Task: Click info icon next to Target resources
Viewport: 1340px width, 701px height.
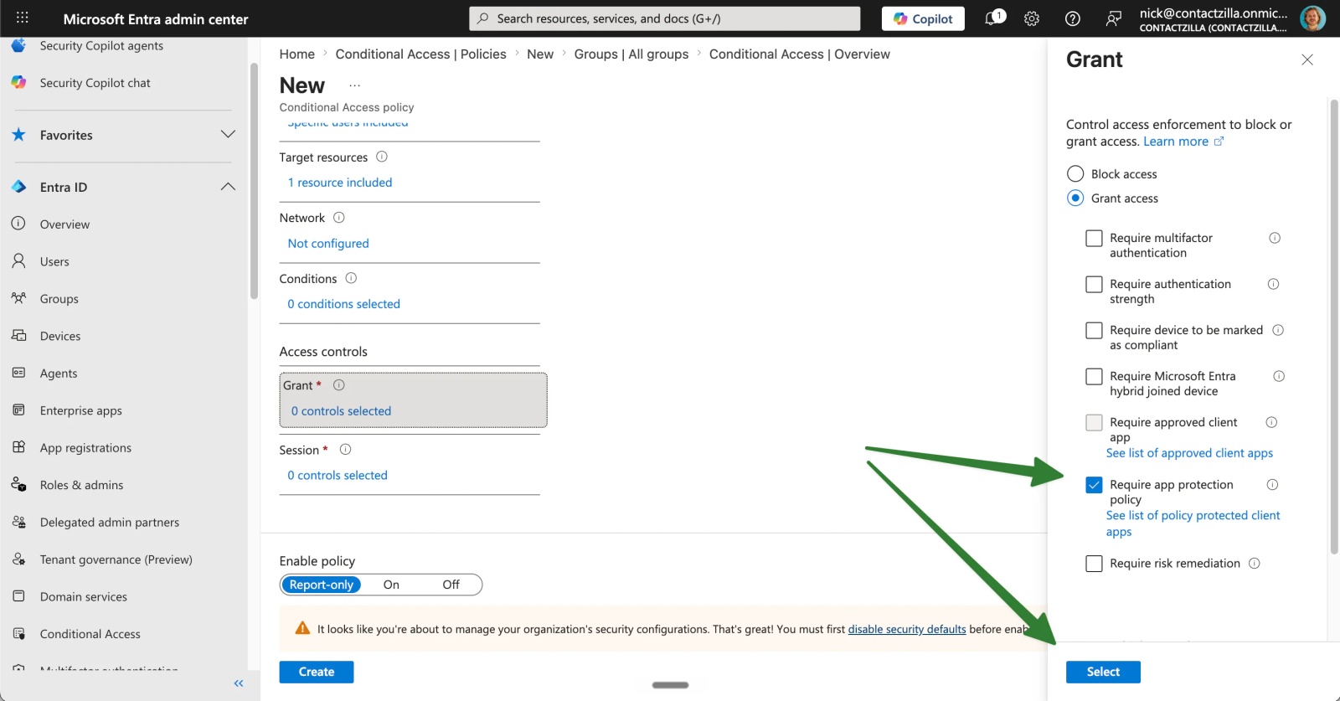Action: 382,157
